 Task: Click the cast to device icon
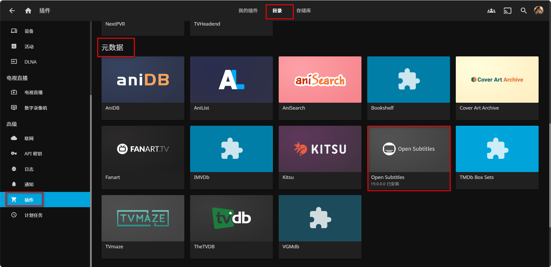507,11
